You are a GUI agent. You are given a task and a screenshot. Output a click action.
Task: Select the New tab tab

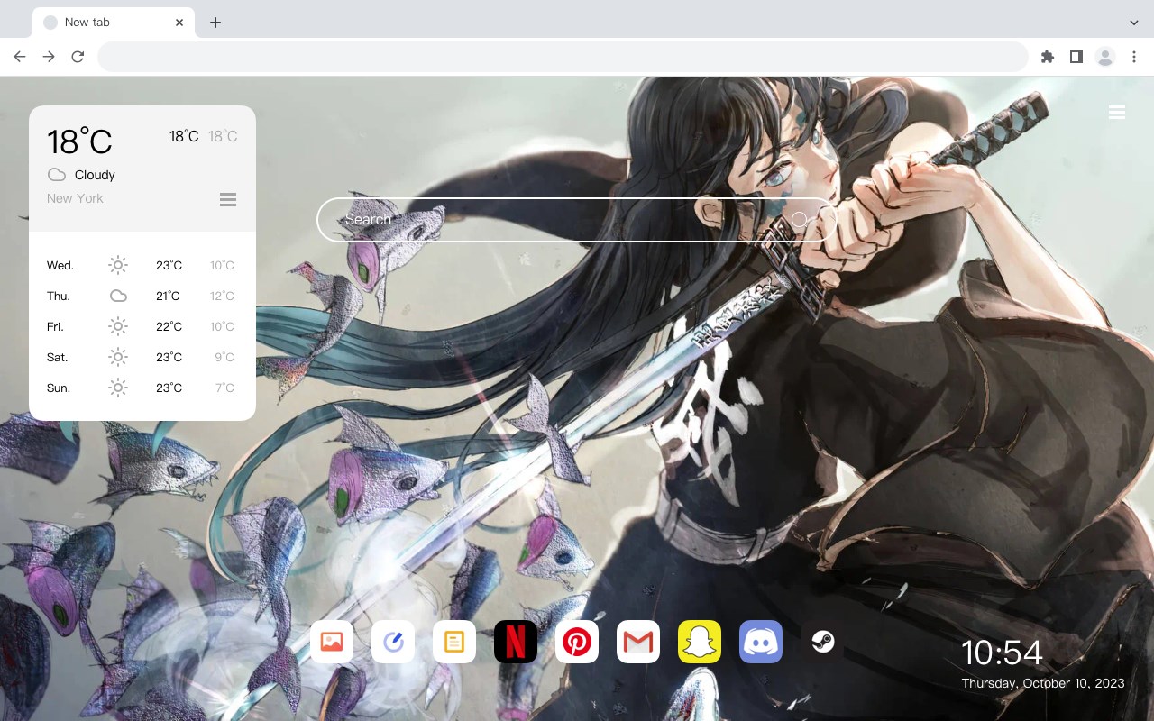[114, 23]
